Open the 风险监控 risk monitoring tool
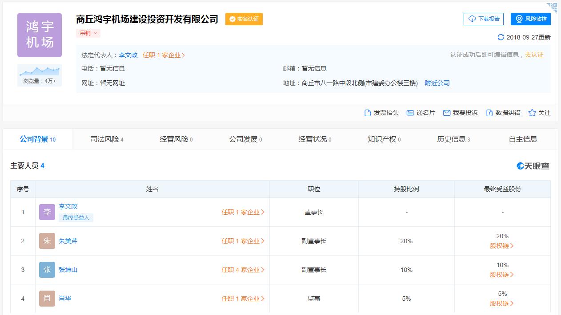Screen dimensions: 561x315 click(531, 19)
